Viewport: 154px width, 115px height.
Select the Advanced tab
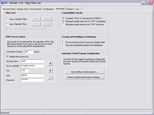pyautogui.click(x=60, y=9)
